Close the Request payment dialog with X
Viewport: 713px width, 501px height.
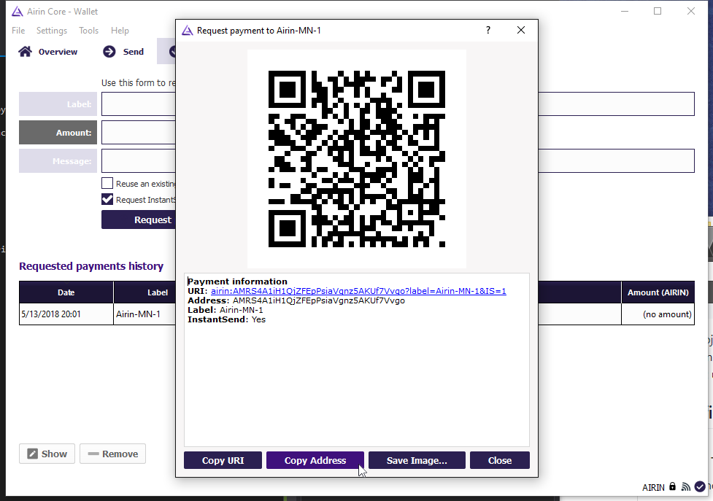tap(521, 30)
